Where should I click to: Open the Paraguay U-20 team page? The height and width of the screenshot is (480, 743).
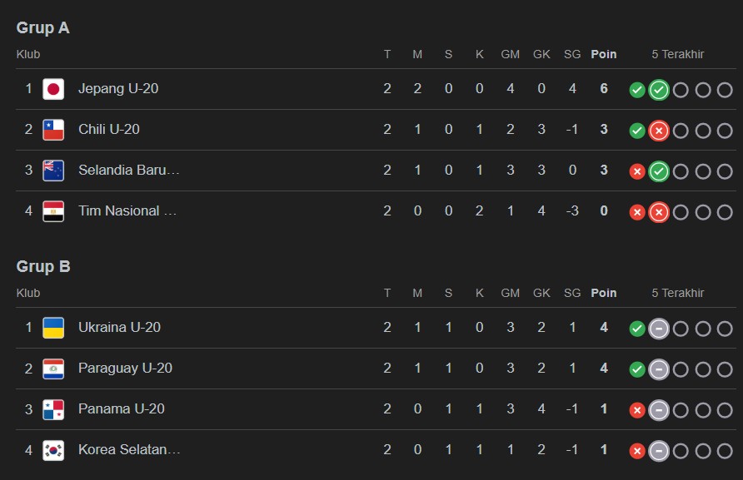point(125,369)
